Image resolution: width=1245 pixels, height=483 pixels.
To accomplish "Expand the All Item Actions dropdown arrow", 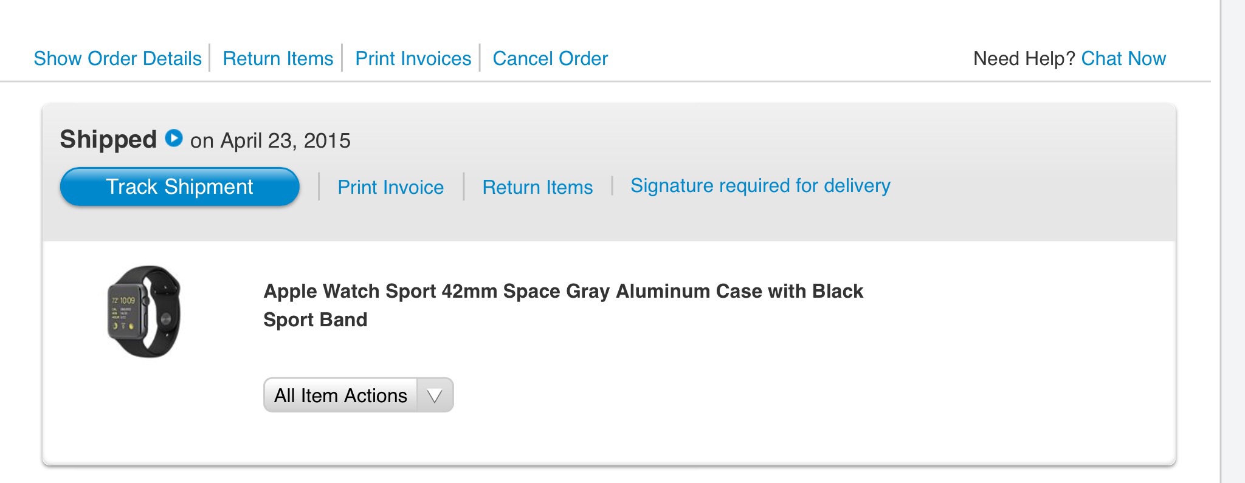I will coord(435,396).
